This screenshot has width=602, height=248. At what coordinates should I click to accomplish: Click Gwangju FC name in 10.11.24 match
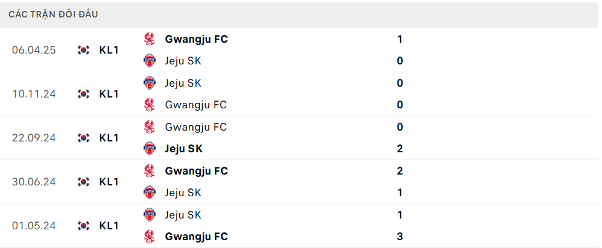click(x=196, y=105)
